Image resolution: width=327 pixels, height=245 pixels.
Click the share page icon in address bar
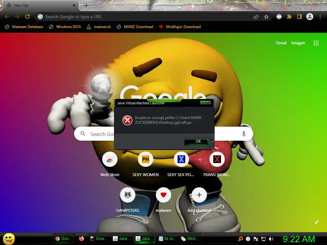(256, 17)
